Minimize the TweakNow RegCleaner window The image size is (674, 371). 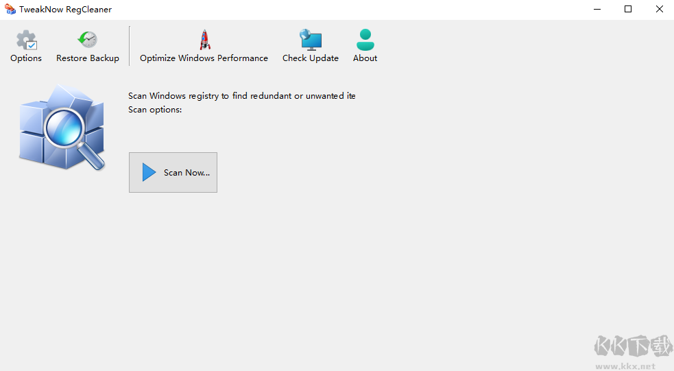tap(597, 10)
